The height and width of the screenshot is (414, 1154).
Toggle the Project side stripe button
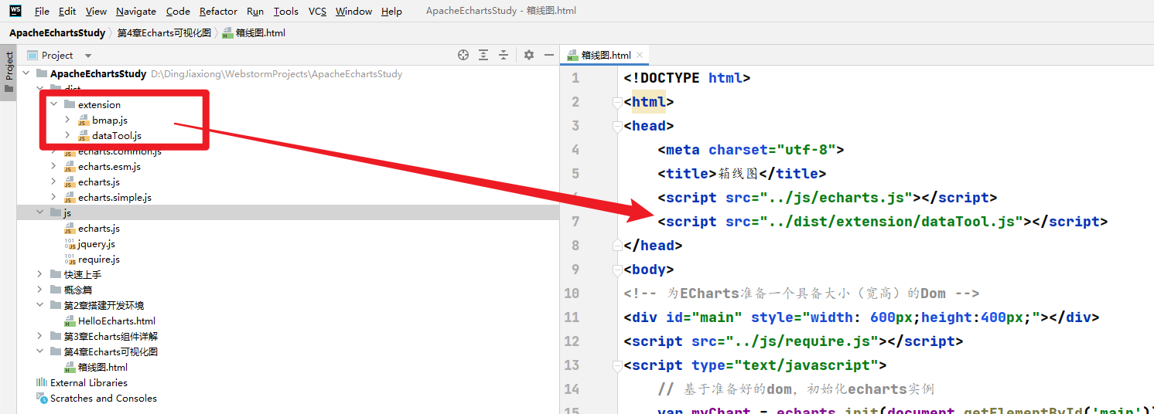[9, 73]
